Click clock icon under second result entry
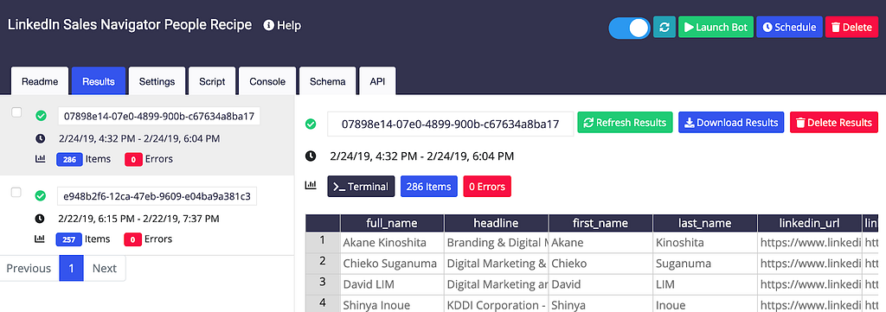Screen dimensions: 886x312 40,219
